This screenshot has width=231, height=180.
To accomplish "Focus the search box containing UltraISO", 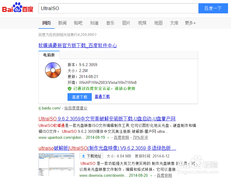I will click(118, 8).
